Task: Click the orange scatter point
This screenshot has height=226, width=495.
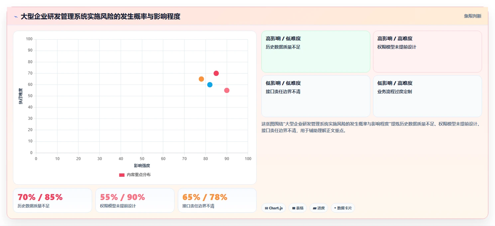Action: [x=201, y=79]
